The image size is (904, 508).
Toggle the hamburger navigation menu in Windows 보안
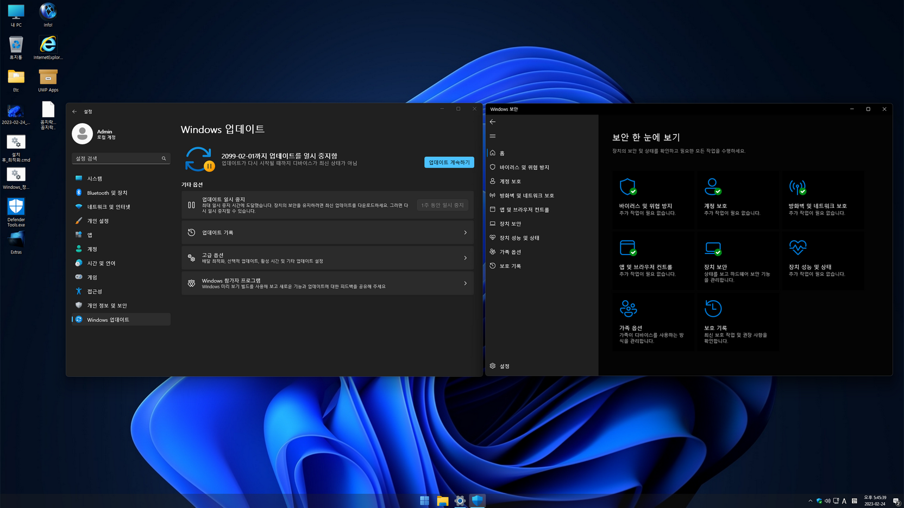pos(493,136)
